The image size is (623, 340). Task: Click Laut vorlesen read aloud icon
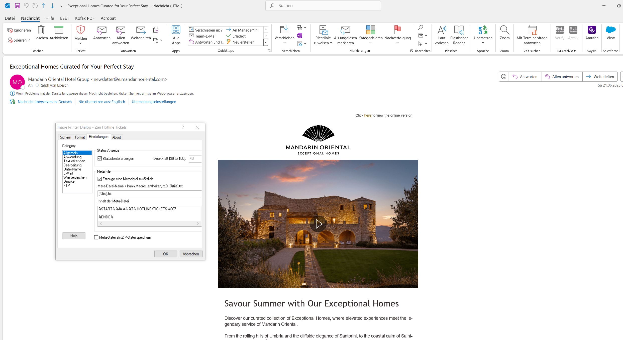(x=442, y=30)
